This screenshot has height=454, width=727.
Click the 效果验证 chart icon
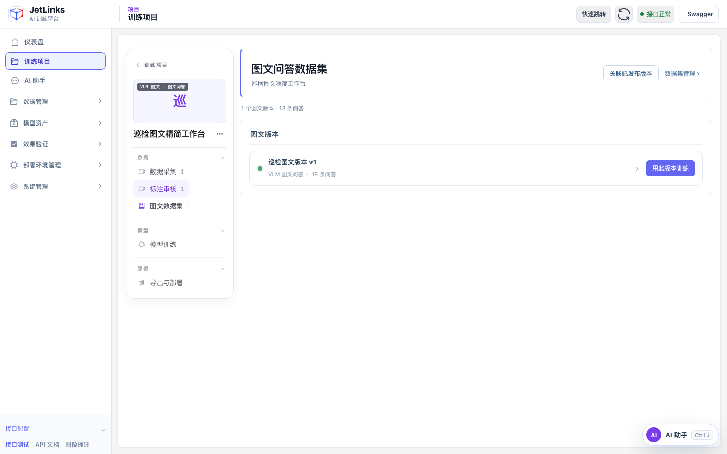coord(14,144)
